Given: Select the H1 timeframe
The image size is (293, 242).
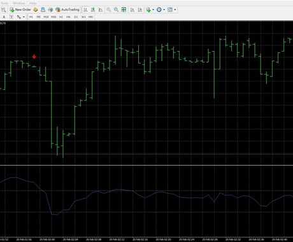Looking at the screenshot, I should coord(61,17).
